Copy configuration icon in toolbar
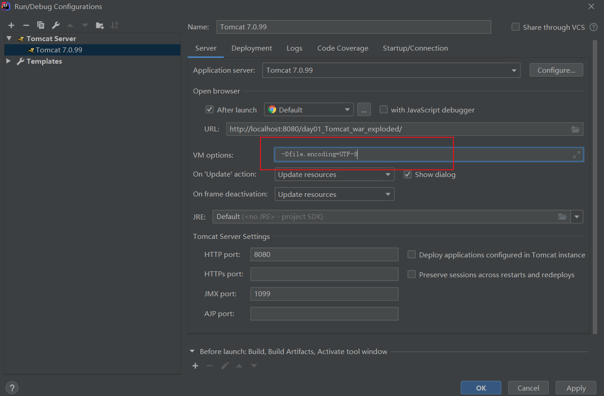 click(x=41, y=25)
